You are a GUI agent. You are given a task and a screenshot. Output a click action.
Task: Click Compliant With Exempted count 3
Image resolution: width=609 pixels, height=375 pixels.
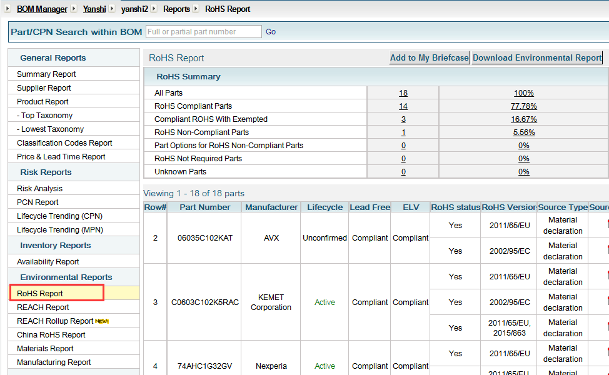click(x=403, y=119)
